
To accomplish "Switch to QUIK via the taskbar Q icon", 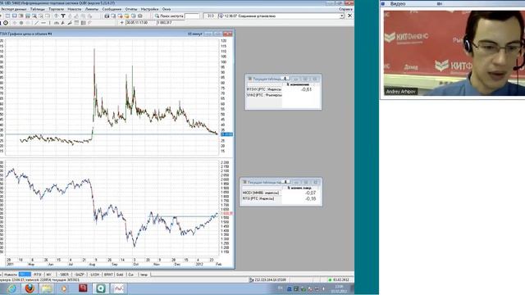I will coord(101,288).
